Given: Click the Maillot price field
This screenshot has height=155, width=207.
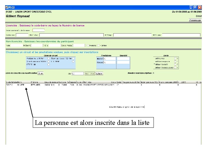Looking at the screenshot, I should 110,59.
